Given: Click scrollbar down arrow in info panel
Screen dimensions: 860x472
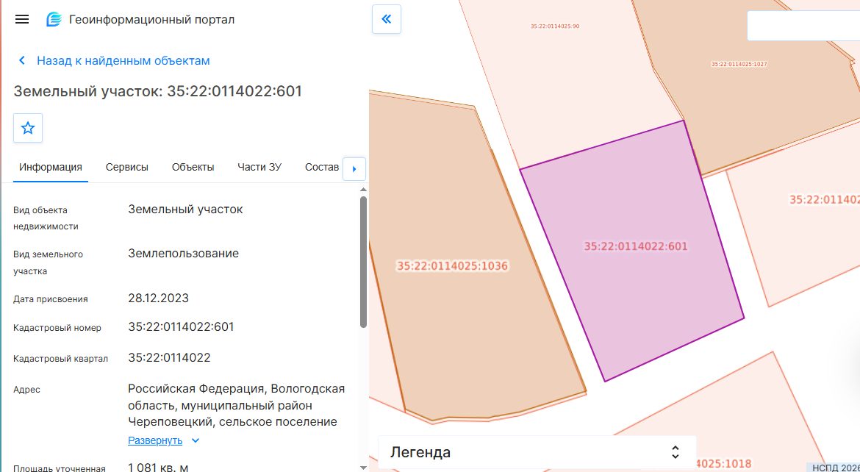Looking at the screenshot, I should coord(363,468).
